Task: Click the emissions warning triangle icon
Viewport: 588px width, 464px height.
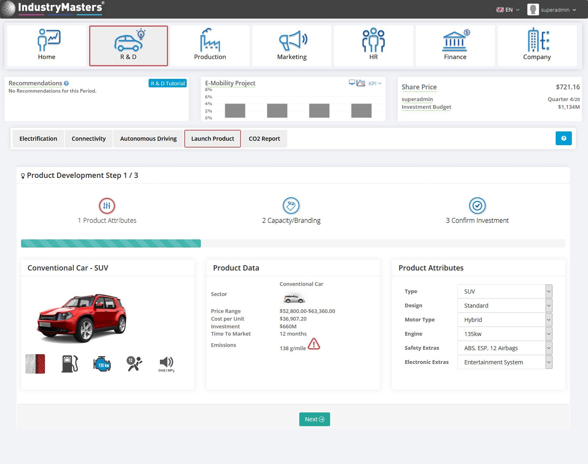Action: (x=314, y=344)
